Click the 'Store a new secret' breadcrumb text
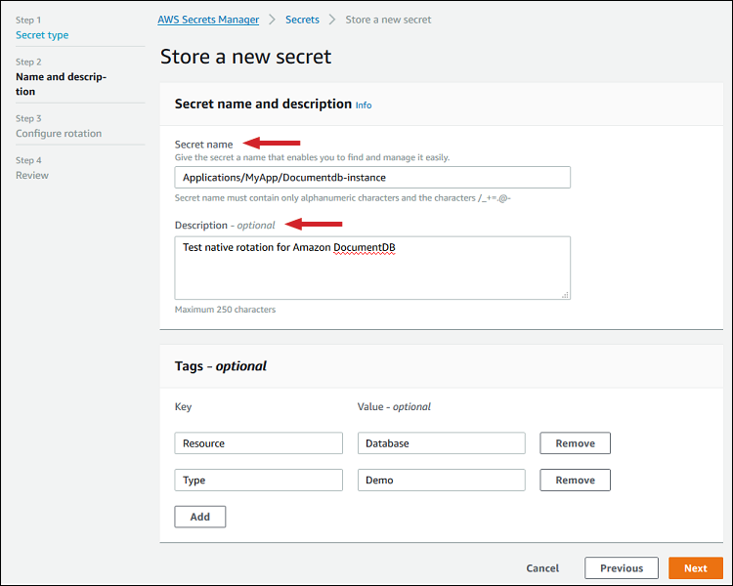The height and width of the screenshot is (586, 733). [x=388, y=20]
